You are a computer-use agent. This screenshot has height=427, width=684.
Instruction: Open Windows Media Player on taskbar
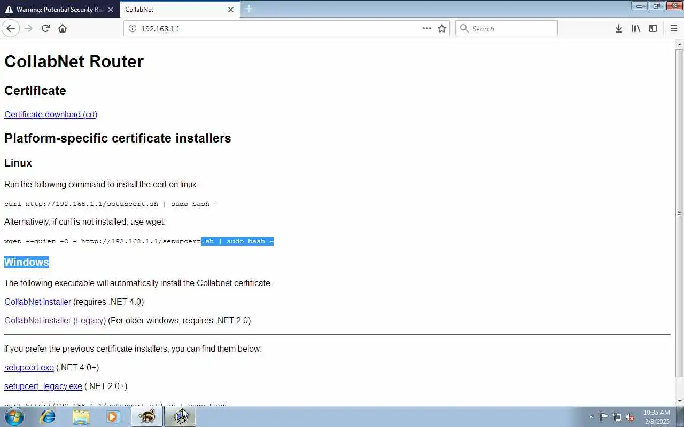pyautogui.click(x=113, y=416)
